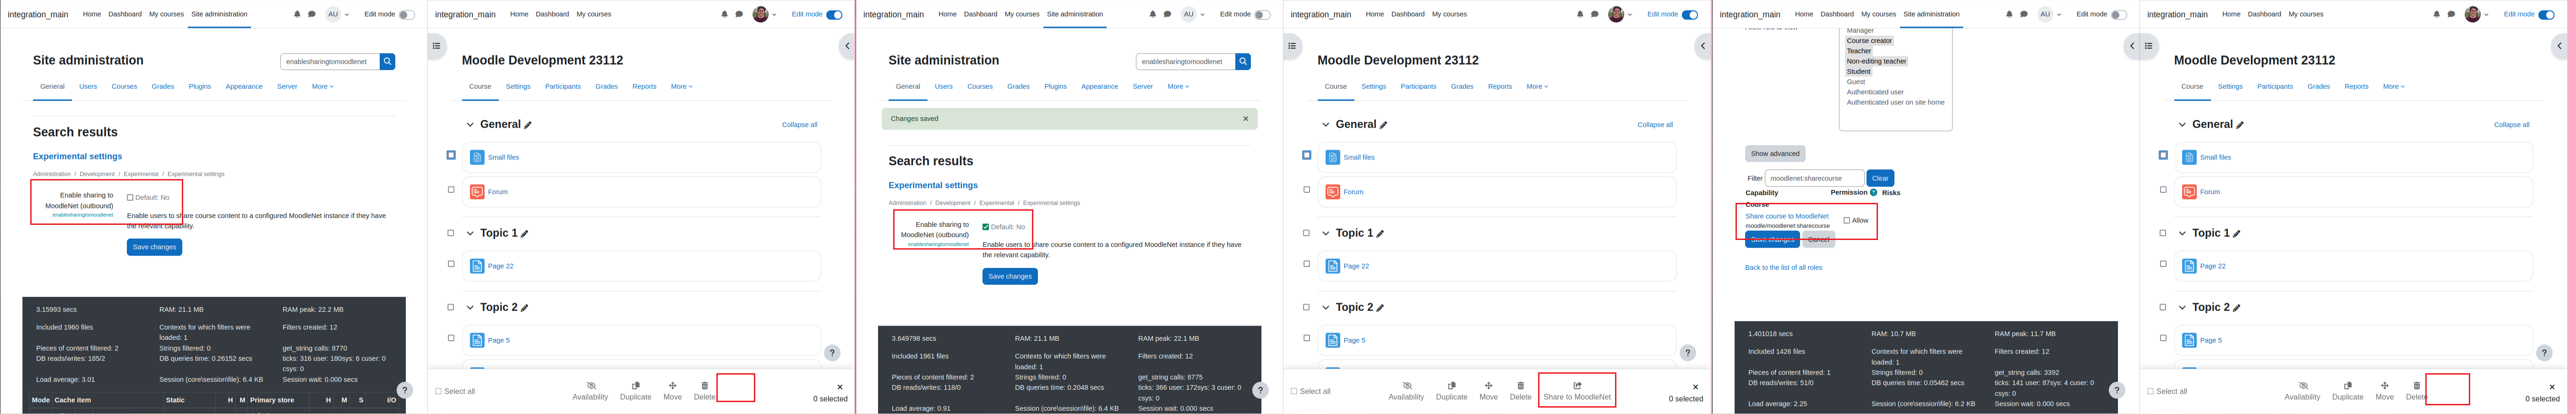Toggle Edit mode off on Share to MoodleNet page
Viewport: 2576px width, 414px height.
click(1690, 14)
